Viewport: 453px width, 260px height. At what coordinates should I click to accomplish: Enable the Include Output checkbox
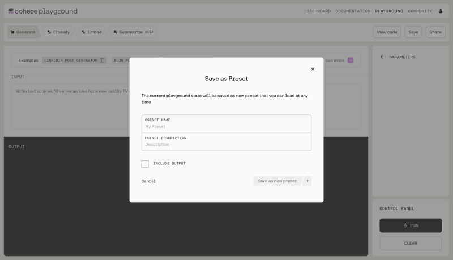145,164
